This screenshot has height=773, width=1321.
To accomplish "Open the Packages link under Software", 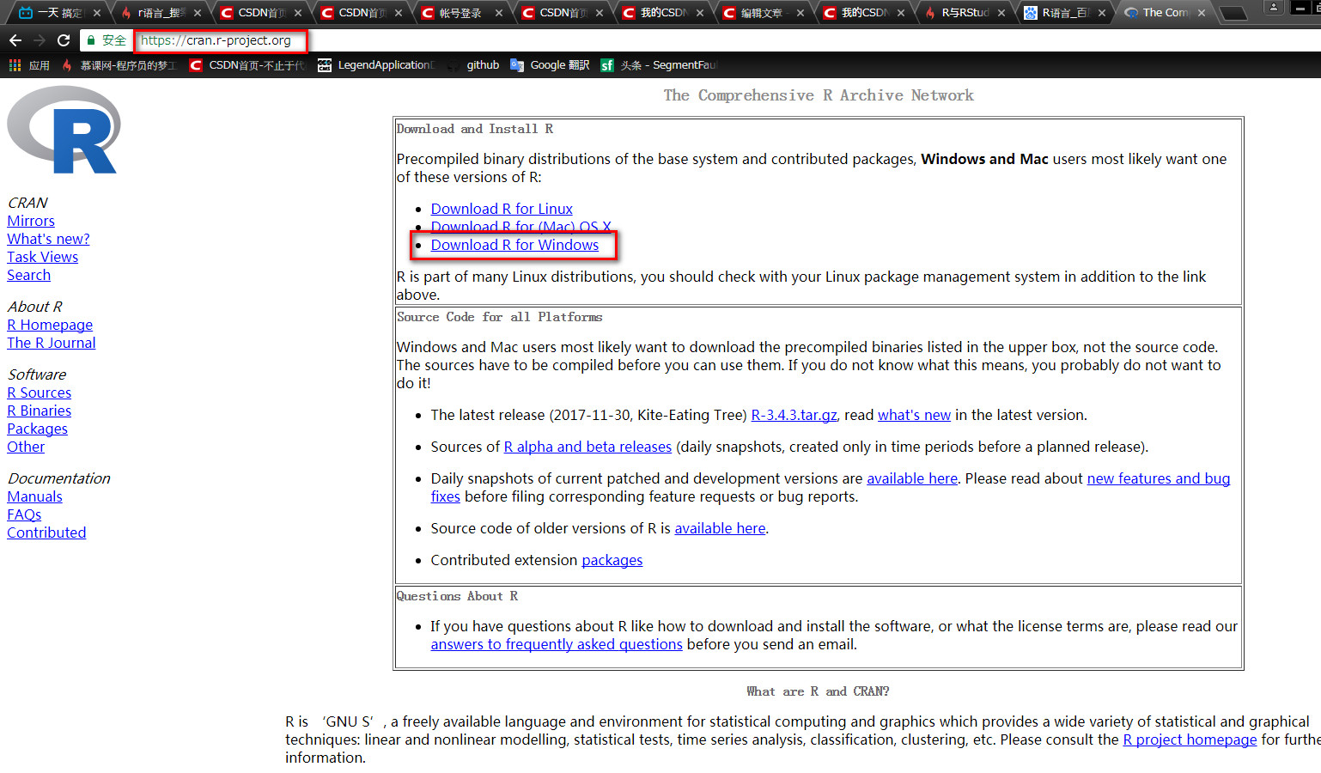I will click(37, 429).
